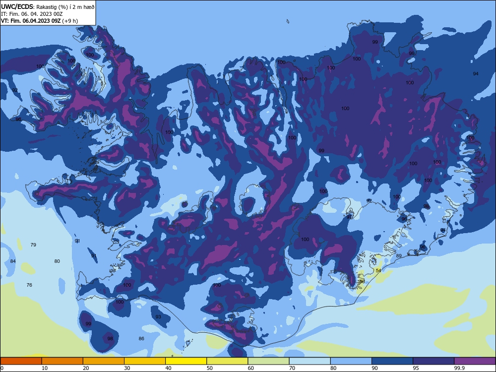Click the legend tick label '30'
The image size is (496, 372).
click(x=127, y=368)
